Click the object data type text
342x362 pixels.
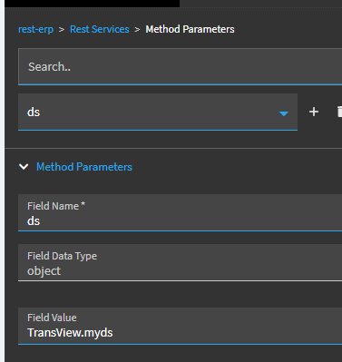pyautogui.click(x=44, y=271)
